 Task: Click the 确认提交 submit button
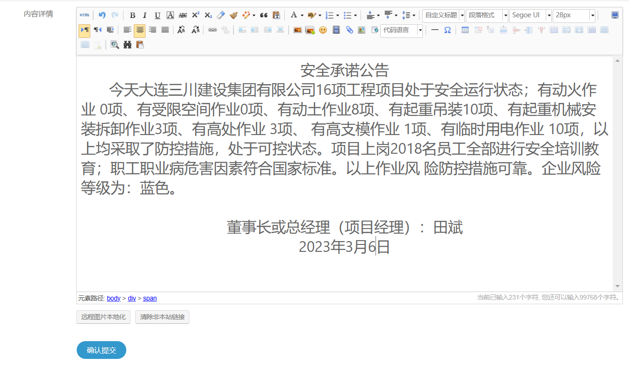(101, 350)
